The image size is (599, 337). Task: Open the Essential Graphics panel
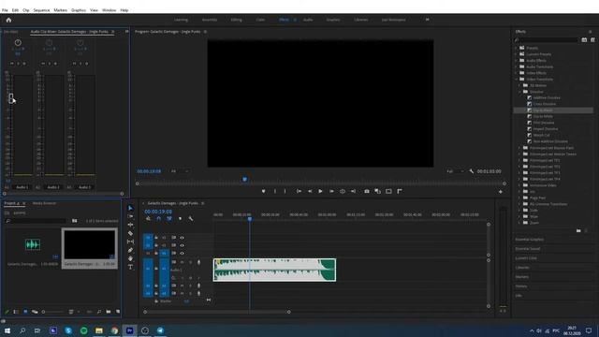click(530, 240)
